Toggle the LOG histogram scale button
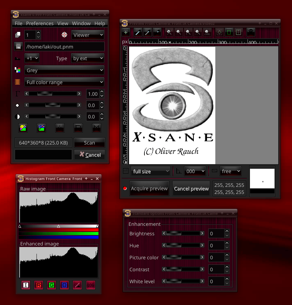 (91, 285)
